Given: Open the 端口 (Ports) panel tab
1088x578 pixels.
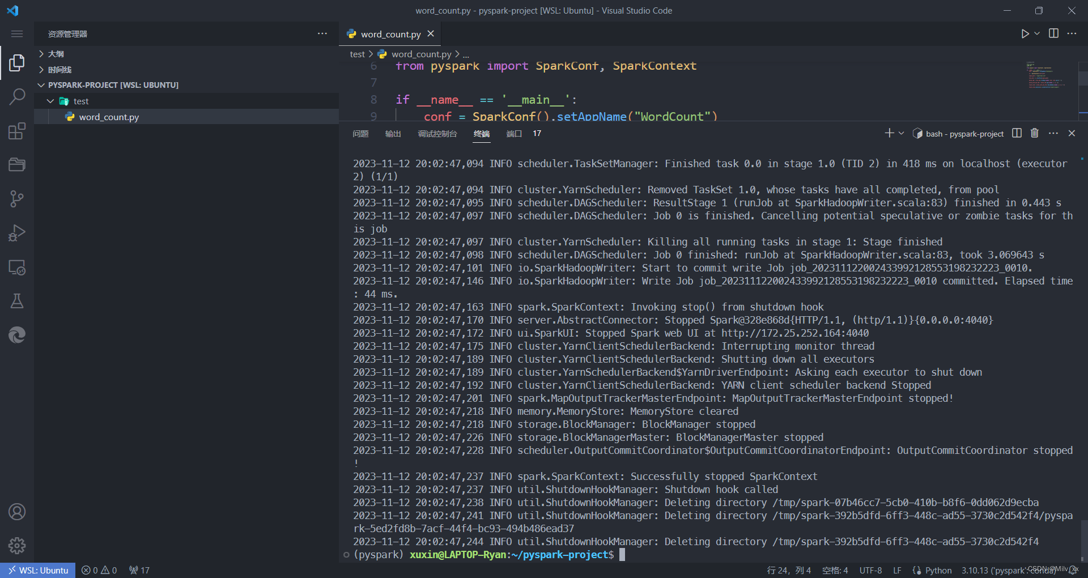Looking at the screenshot, I should click(x=513, y=134).
